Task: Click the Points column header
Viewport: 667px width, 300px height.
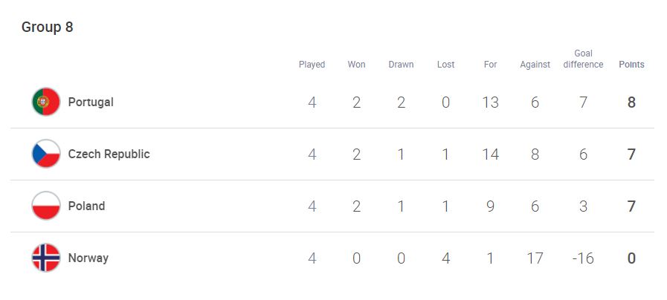Action: click(631, 65)
